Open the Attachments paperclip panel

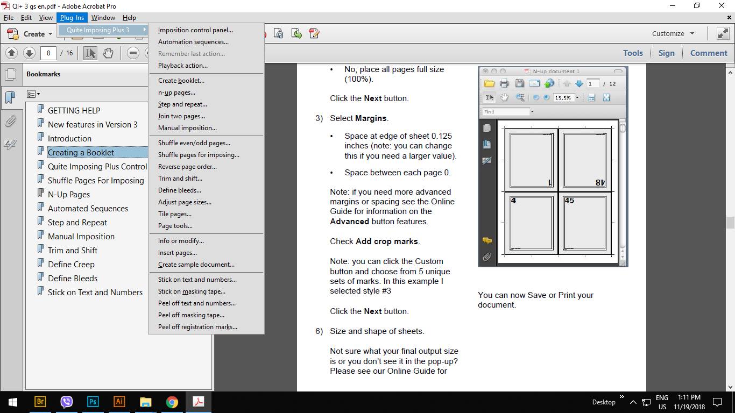click(10, 122)
